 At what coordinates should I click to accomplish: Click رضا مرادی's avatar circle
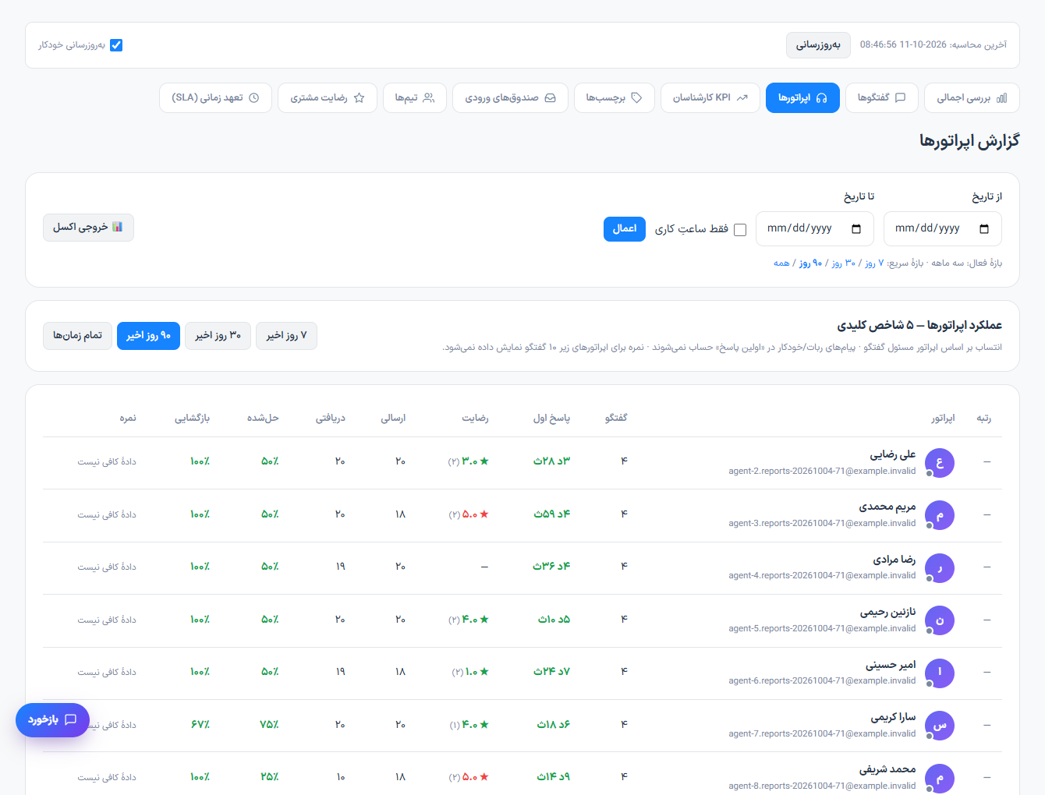pyautogui.click(x=940, y=568)
